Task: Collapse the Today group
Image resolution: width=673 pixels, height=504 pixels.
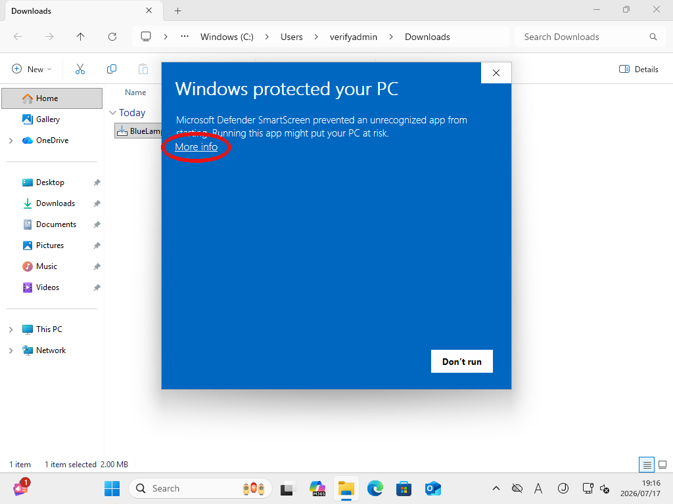Action: coord(113,113)
